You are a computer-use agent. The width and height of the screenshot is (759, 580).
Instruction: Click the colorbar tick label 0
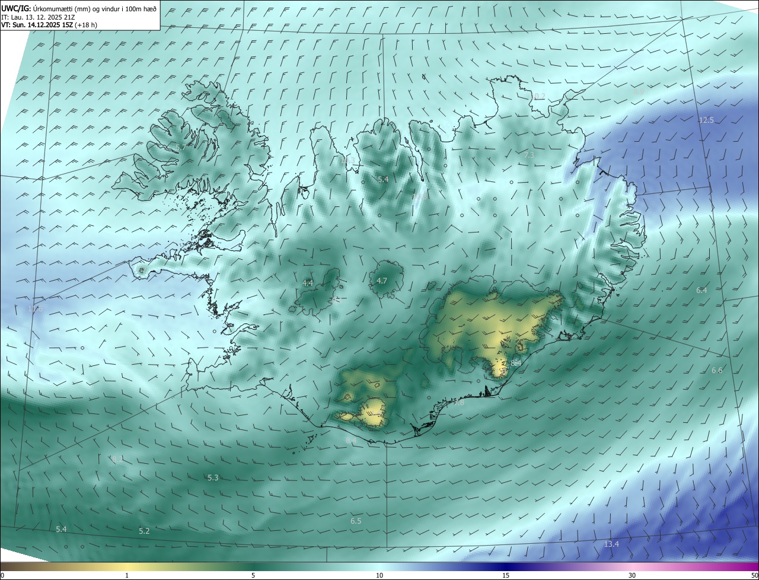point(2,575)
